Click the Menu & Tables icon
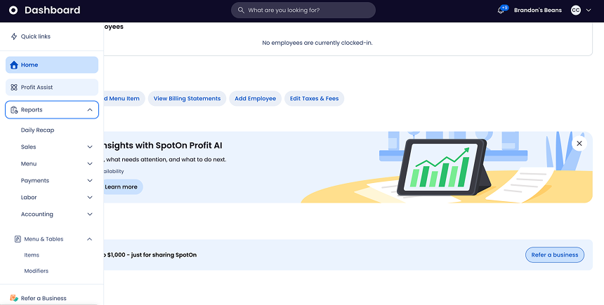This screenshot has height=305, width=604. point(18,239)
